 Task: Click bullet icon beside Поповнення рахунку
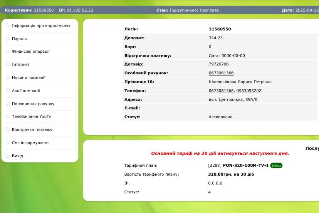[8, 104]
